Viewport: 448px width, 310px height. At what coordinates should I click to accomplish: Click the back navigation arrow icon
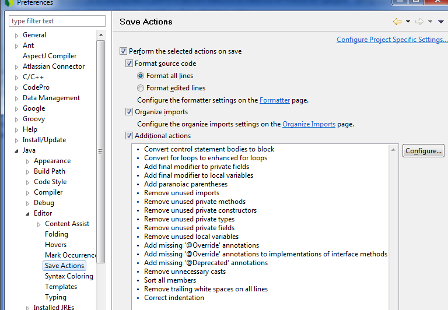[397, 22]
